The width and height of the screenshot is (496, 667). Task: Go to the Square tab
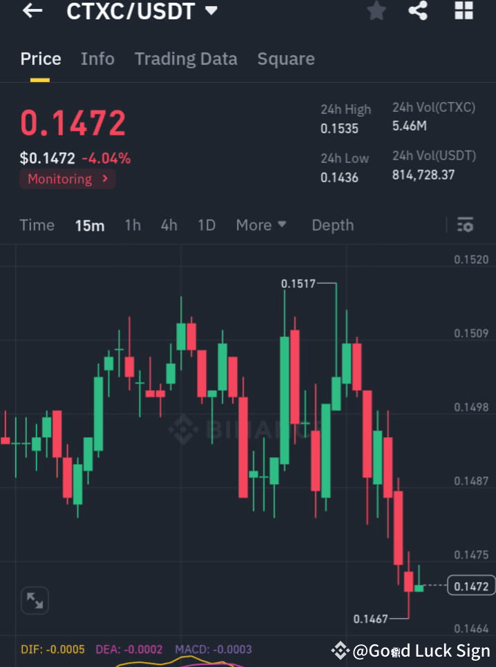[x=286, y=59]
